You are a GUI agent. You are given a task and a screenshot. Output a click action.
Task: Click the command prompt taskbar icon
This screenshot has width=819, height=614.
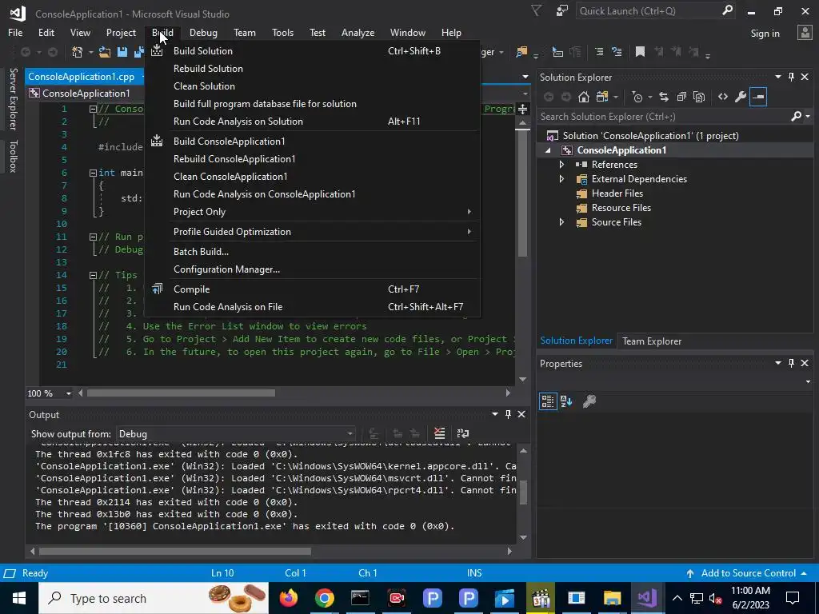tap(360, 598)
